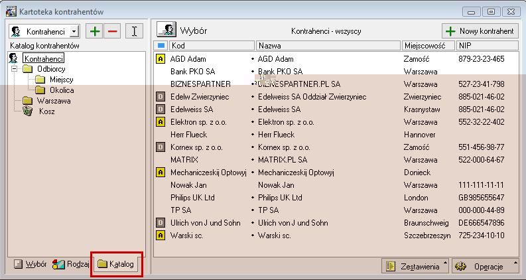The image size is (526, 280).
Task: Select the Kosz tree item label
Action: point(46,111)
